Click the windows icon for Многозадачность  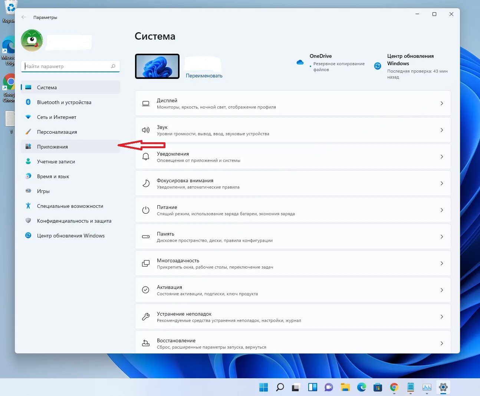click(x=146, y=263)
